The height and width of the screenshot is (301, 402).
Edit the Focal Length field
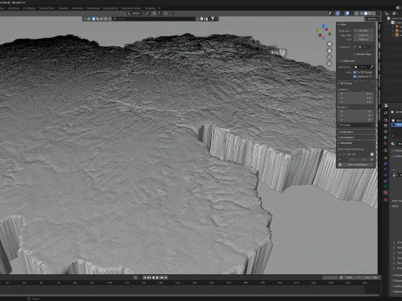pyautogui.click(x=363, y=31)
